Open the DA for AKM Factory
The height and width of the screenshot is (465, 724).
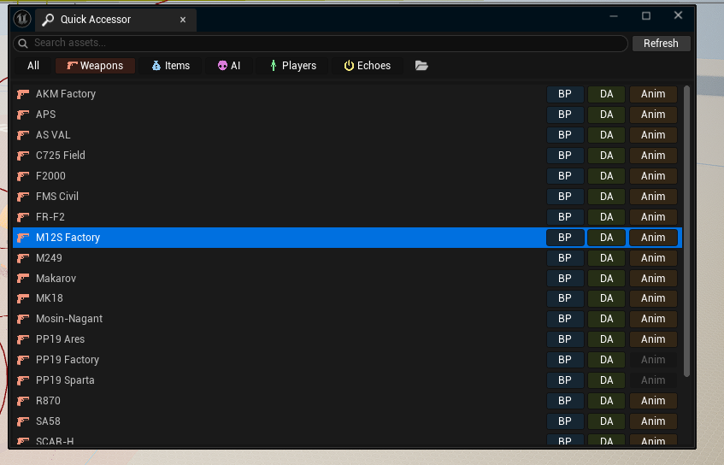606,94
